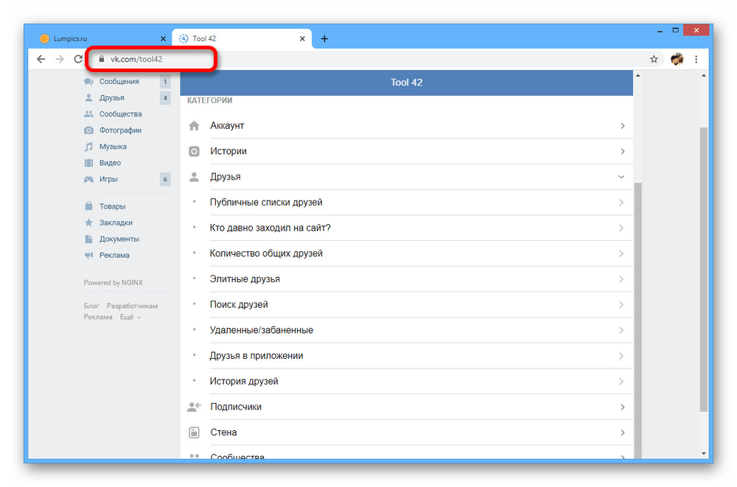Click the browser forward arrow
737x487 pixels.
(60, 59)
